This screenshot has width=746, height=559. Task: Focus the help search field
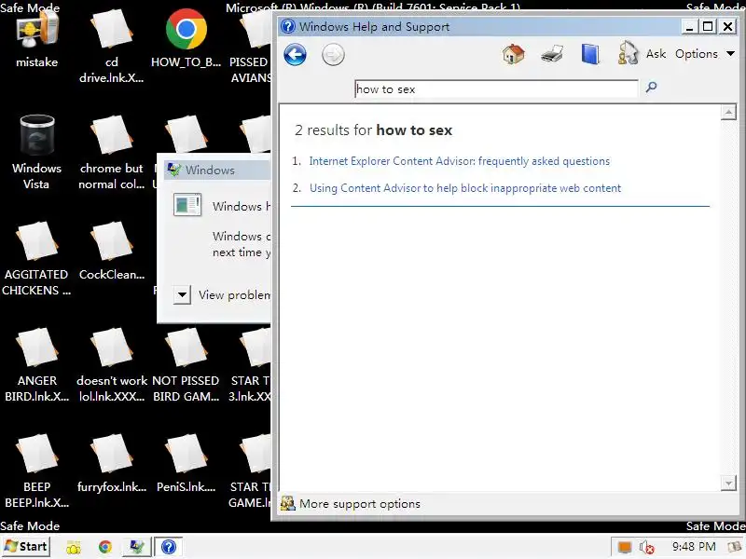pos(496,89)
